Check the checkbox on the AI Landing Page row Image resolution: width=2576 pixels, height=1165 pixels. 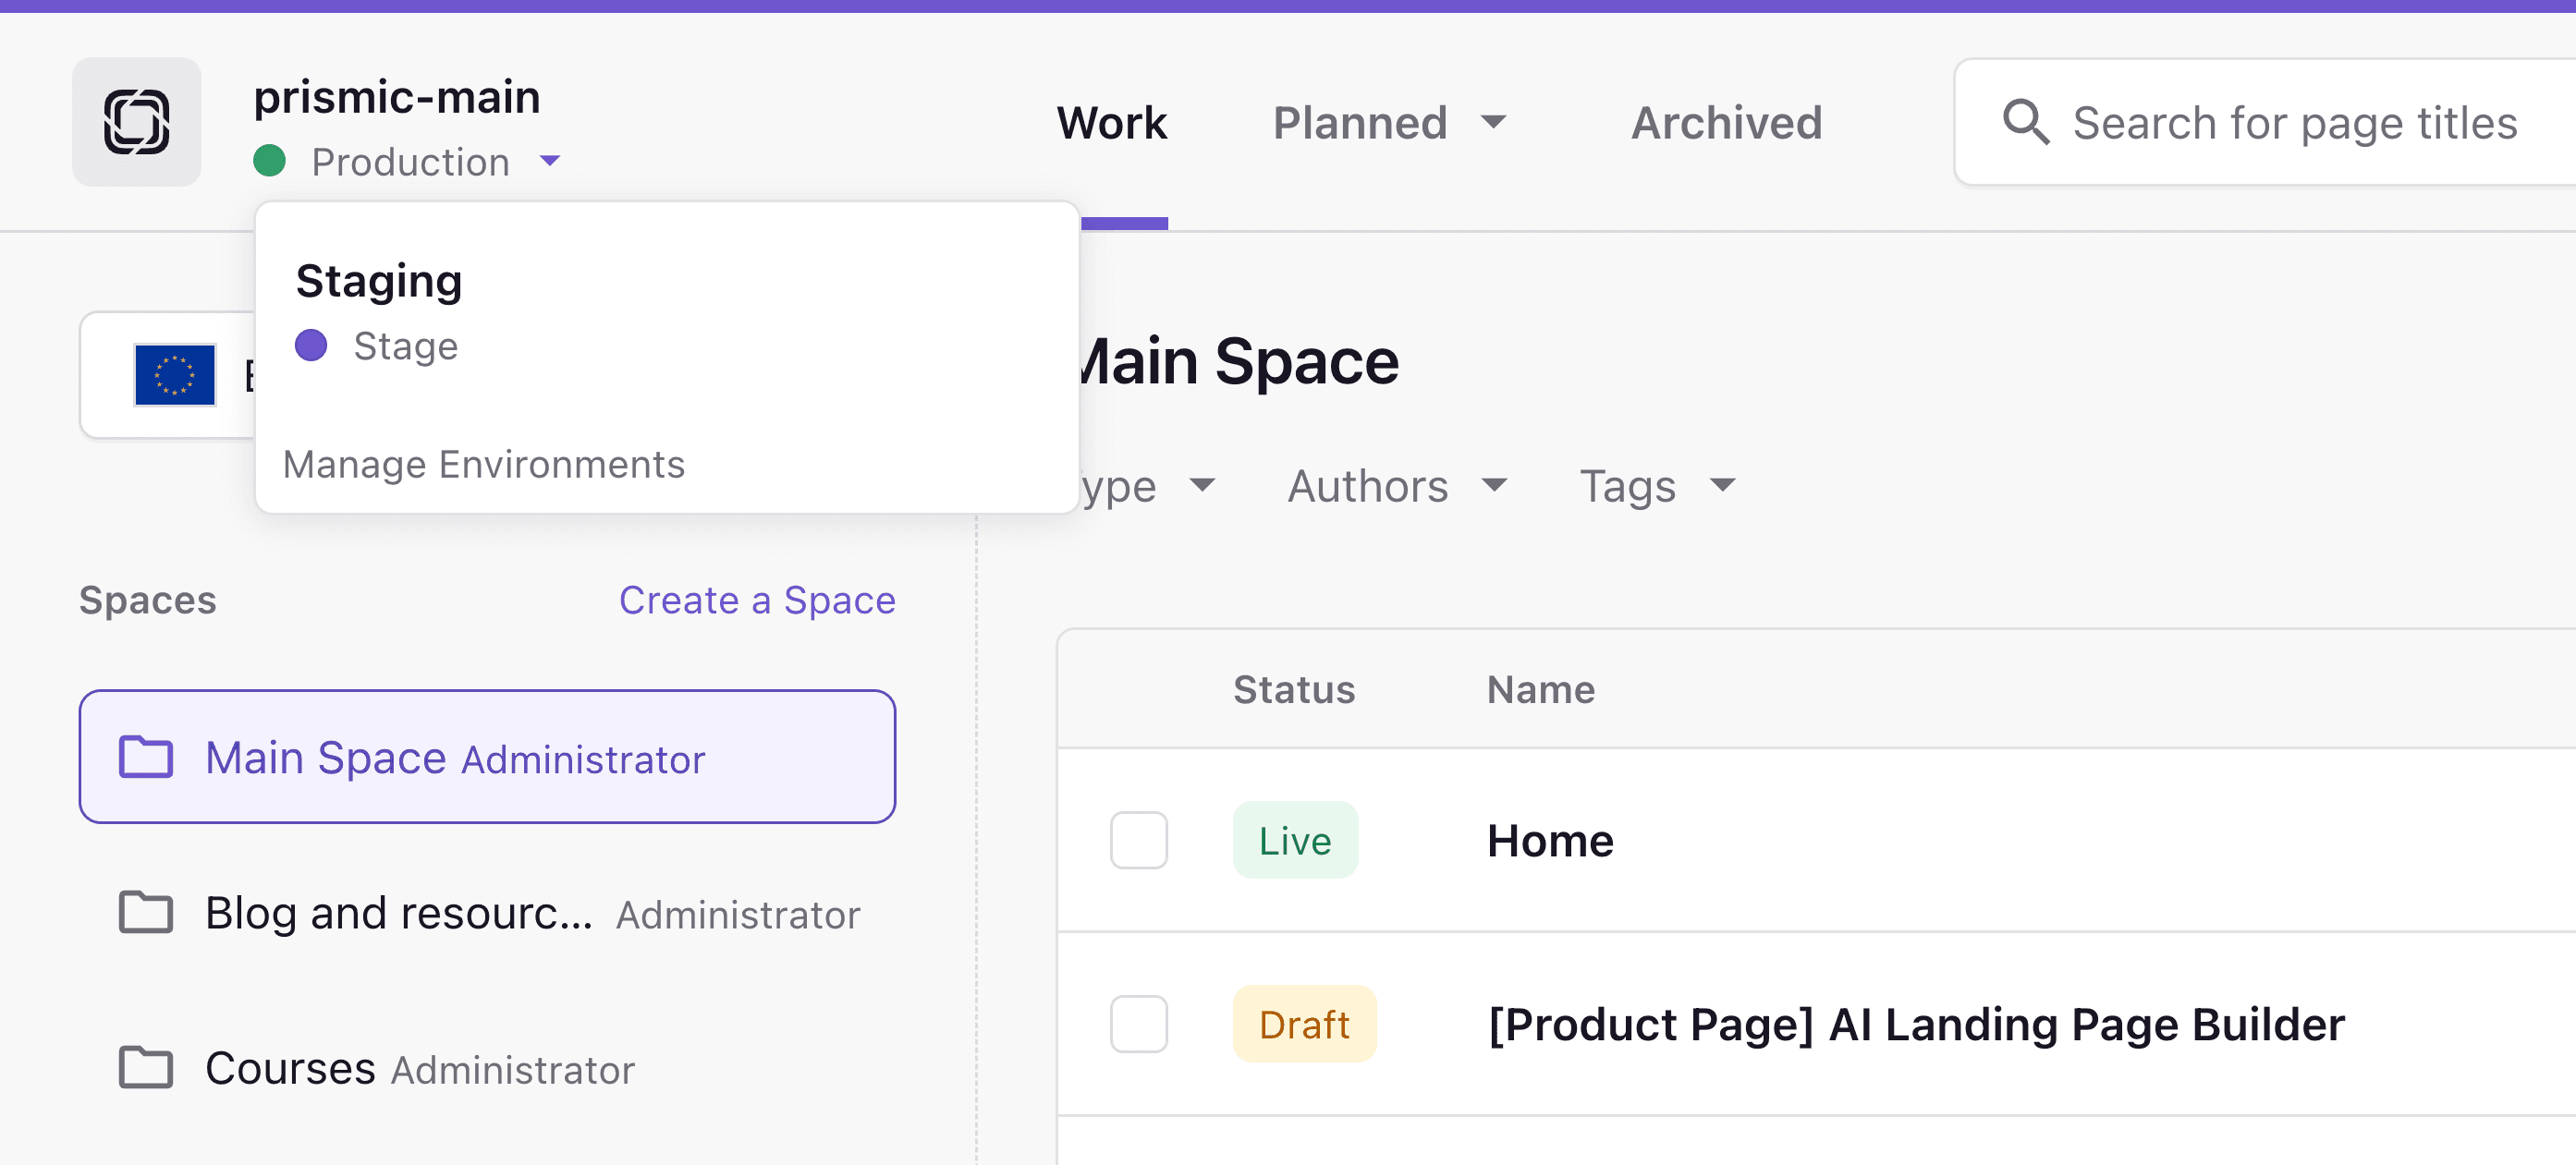click(1138, 1023)
